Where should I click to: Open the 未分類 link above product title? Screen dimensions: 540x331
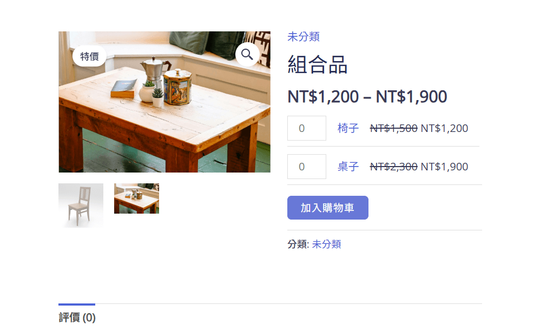tap(304, 36)
